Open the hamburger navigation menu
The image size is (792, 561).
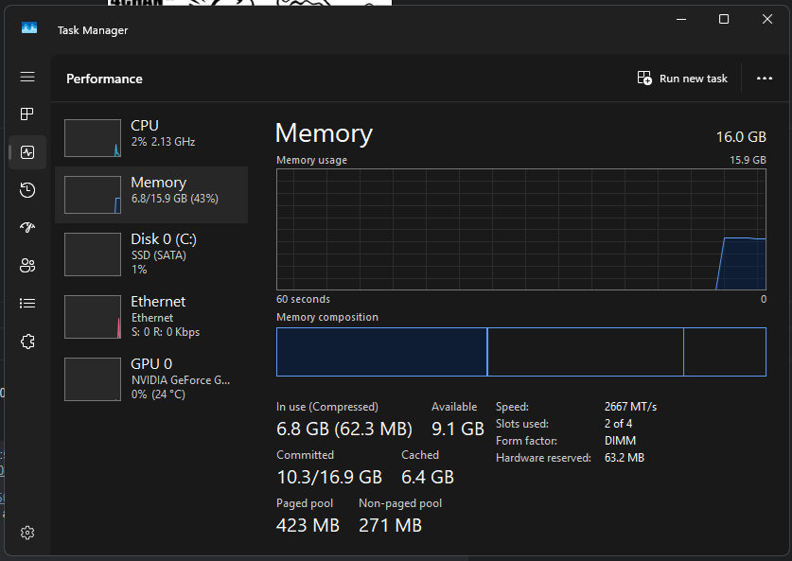click(x=27, y=77)
